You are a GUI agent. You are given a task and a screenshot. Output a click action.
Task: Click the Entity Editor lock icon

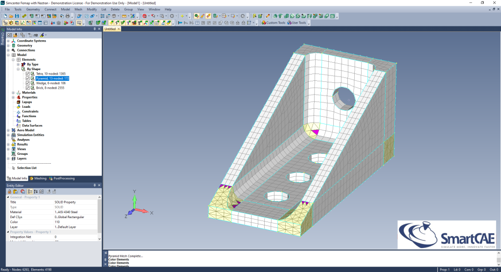pos(10,191)
